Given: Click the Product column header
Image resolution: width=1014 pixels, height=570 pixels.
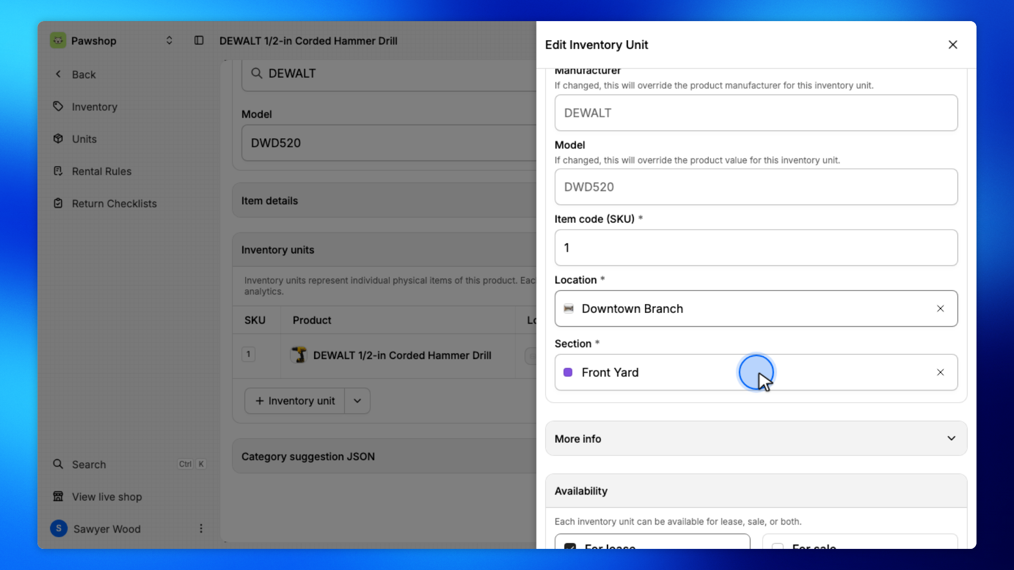Looking at the screenshot, I should pyautogui.click(x=312, y=320).
